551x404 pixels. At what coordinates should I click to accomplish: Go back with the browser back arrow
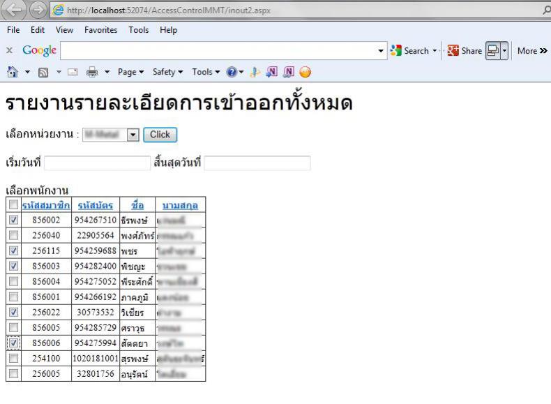13,10
